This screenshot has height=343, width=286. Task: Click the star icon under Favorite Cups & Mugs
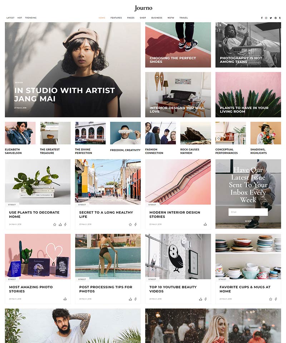point(271,299)
